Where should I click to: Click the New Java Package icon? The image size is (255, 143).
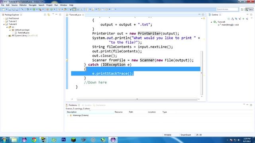(x=47, y=10)
